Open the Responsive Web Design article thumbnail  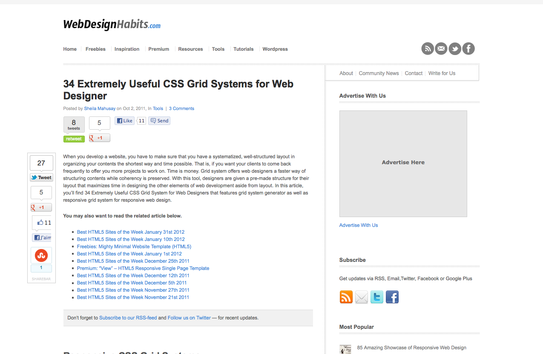click(345, 349)
